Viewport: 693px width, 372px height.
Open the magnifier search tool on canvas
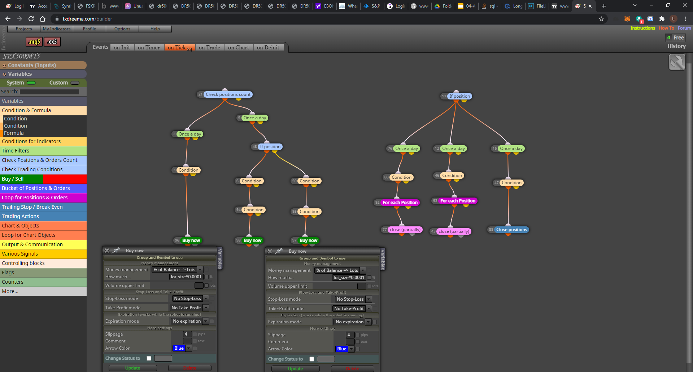[x=677, y=62]
